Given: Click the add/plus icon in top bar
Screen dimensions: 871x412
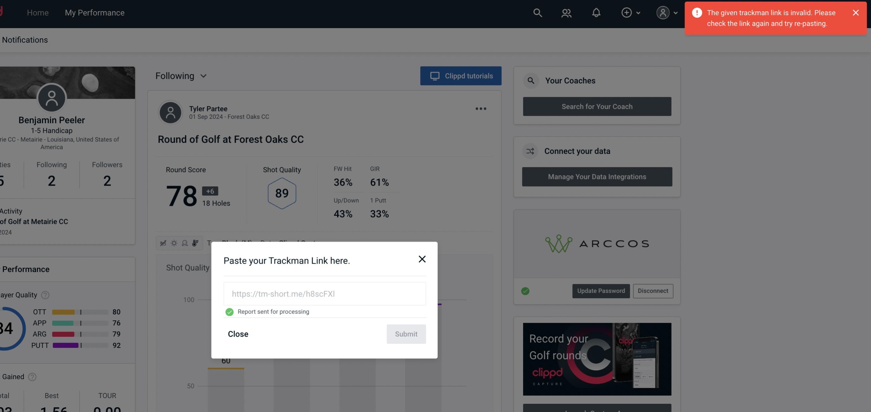Looking at the screenshot, I should tap(627, 12).
